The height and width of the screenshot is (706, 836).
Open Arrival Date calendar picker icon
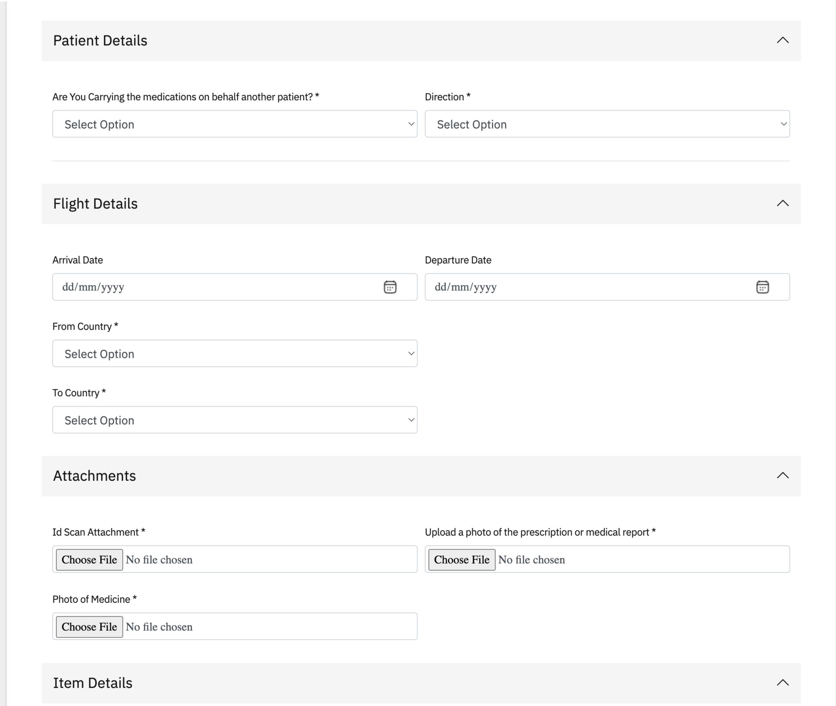[390, 287]
